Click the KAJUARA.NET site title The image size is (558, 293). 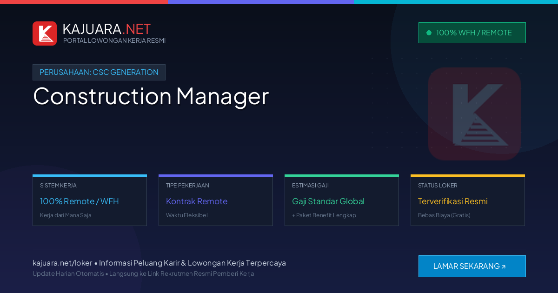click(106, 29)
